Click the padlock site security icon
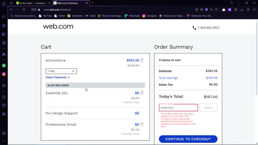Viewport: 258px width, 145px height. click(x=39, y=10)
